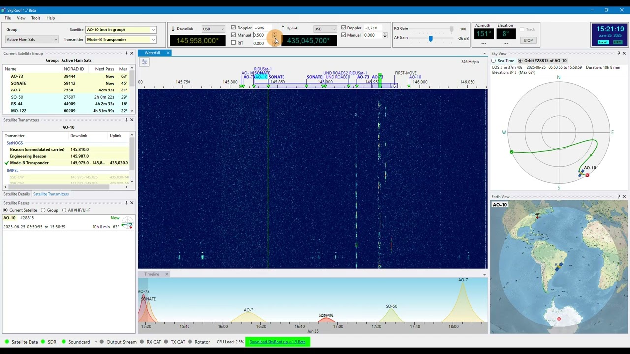630x354 pixels.
Task: Close the Satellite Transmitters panel
Action: click(x=131, y=120)
